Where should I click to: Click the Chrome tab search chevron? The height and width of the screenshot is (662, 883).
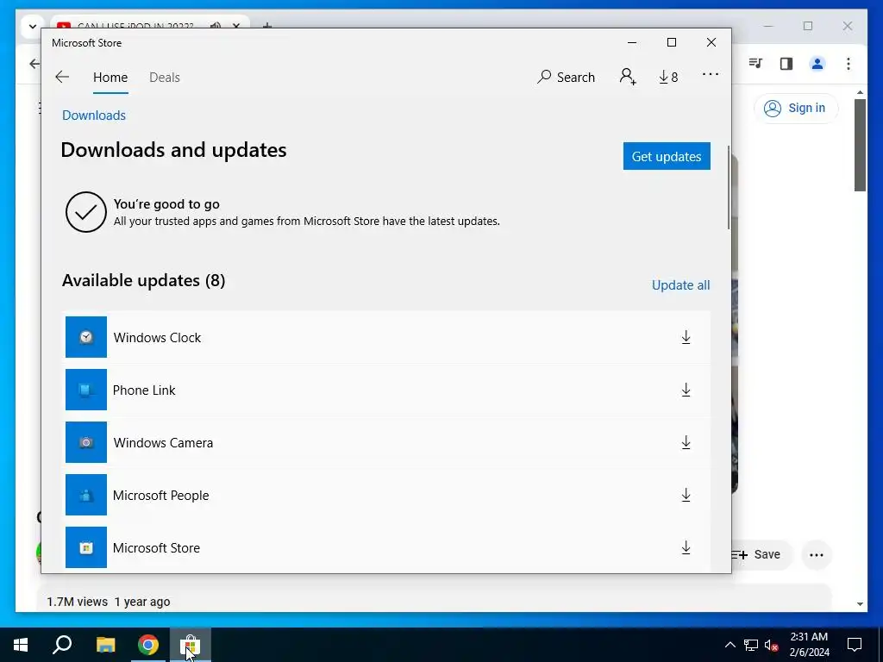point(32,26)
